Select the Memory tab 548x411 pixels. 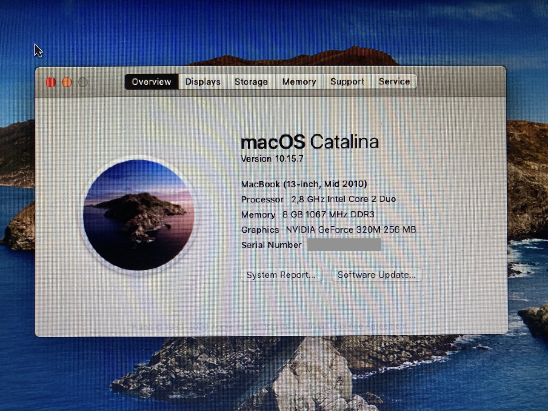299,82
